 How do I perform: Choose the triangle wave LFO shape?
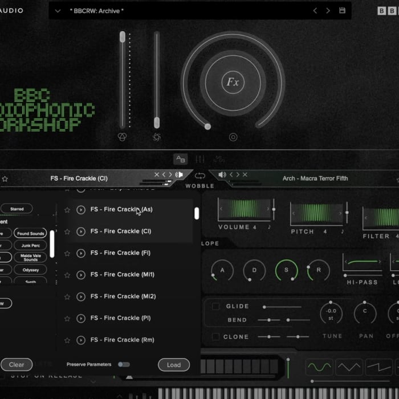click(349, 367)
